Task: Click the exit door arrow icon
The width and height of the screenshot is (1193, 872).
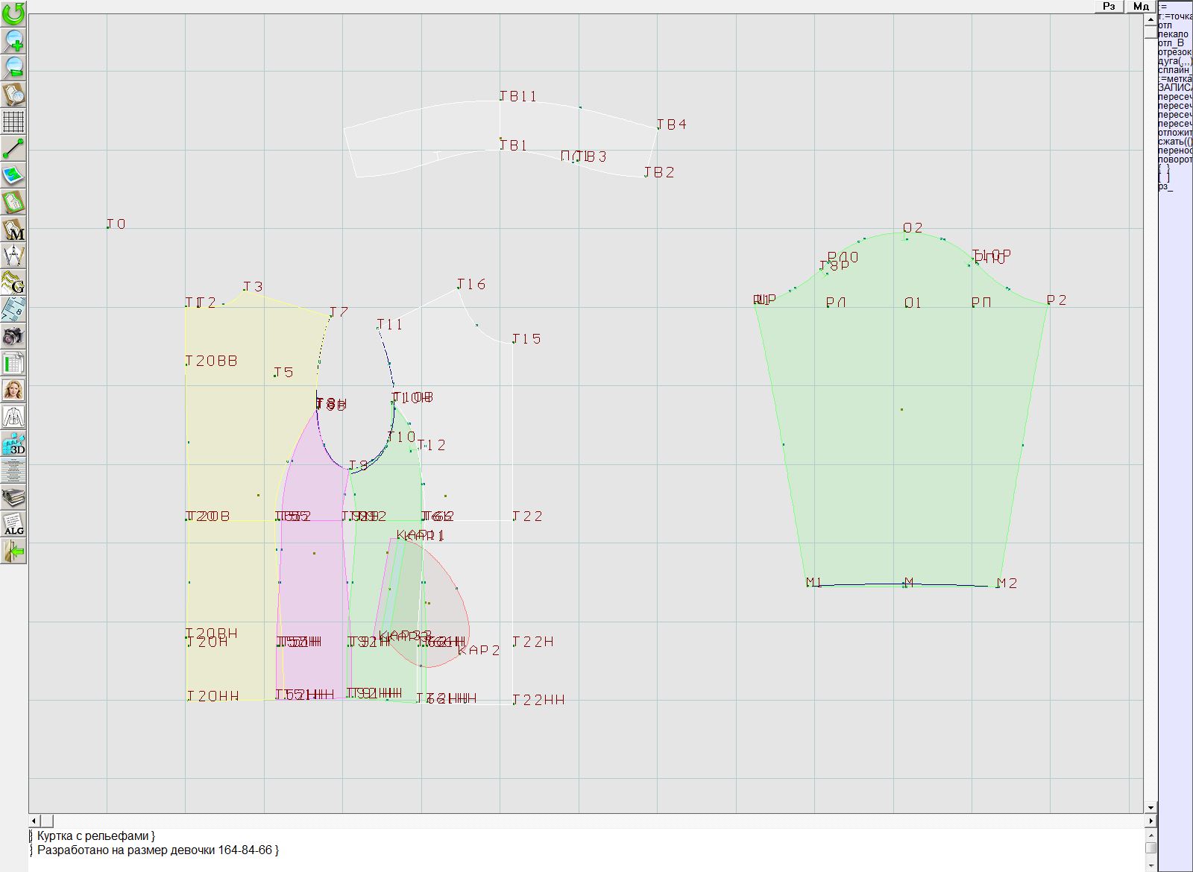Action: 13,552
